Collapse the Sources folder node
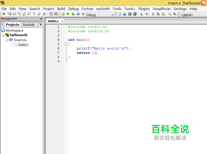The image size is (207, 154). click(x=7, y=40)
